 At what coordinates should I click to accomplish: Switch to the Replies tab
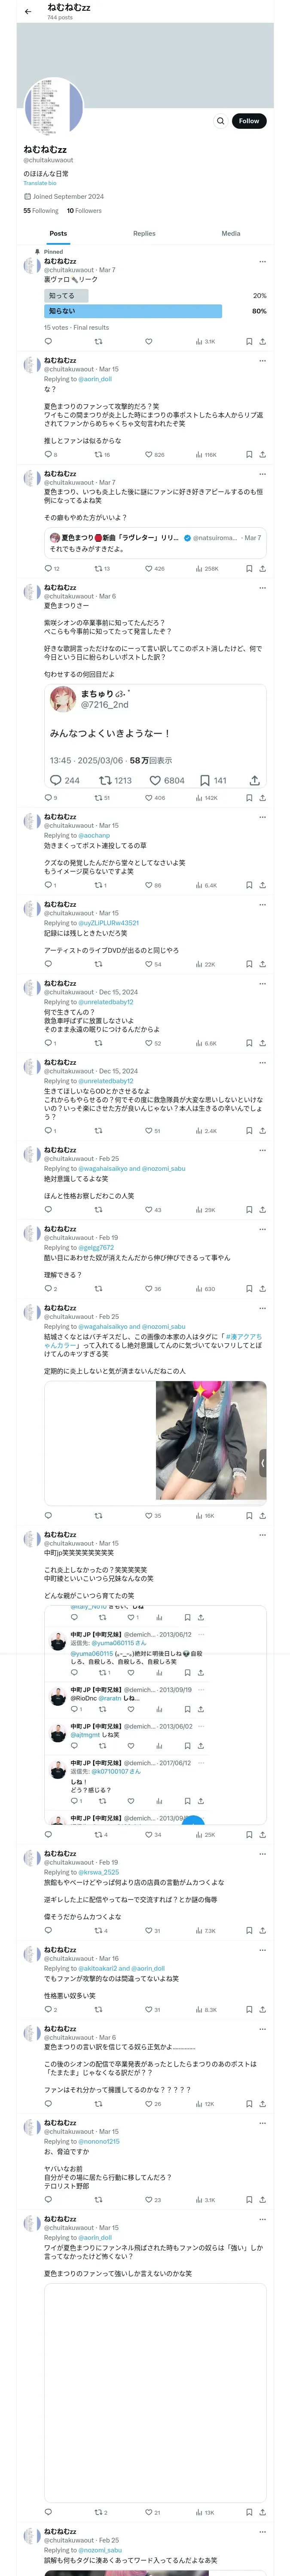point(144,233)
